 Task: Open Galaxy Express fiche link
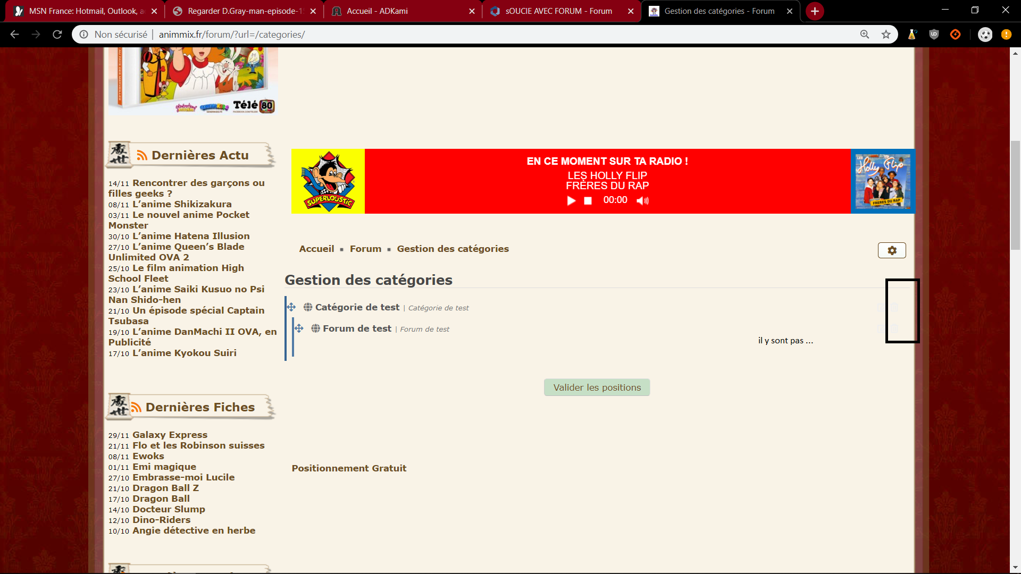click(x=170, y=435)
